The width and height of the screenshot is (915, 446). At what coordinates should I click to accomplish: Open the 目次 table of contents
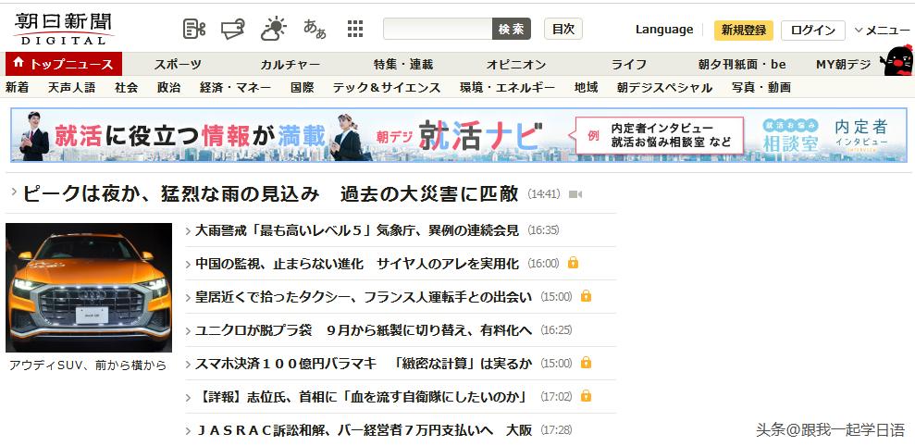563,29
